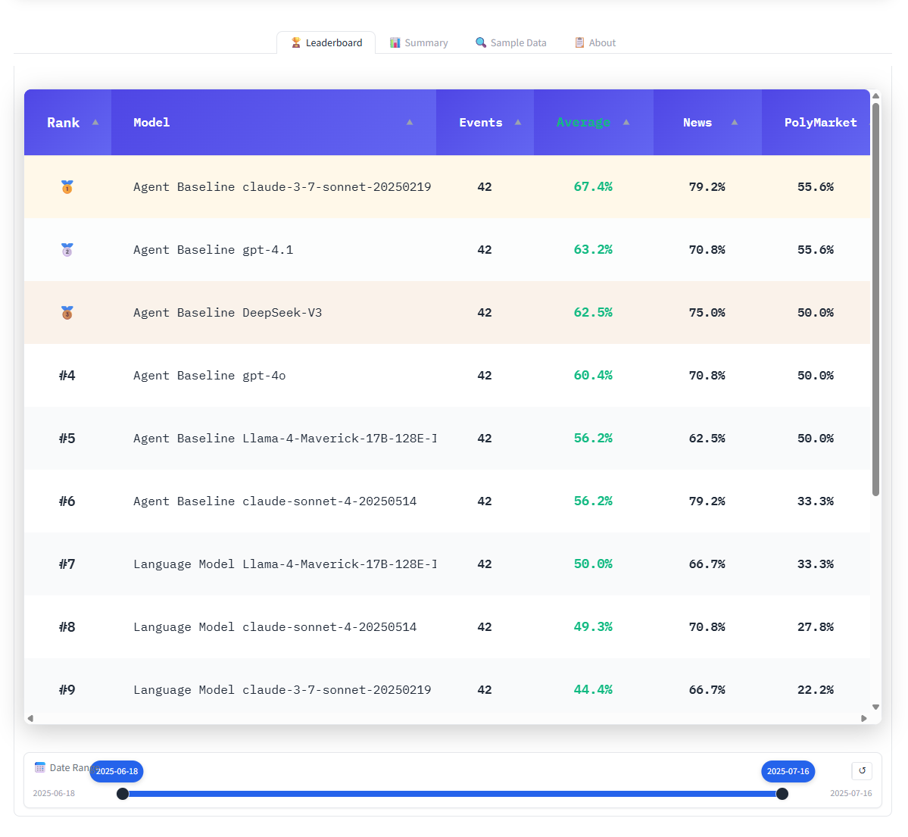
Task: Select Language Model claude-3-7-sonnet-20250219 model name
Action: (x=282, y=690)
